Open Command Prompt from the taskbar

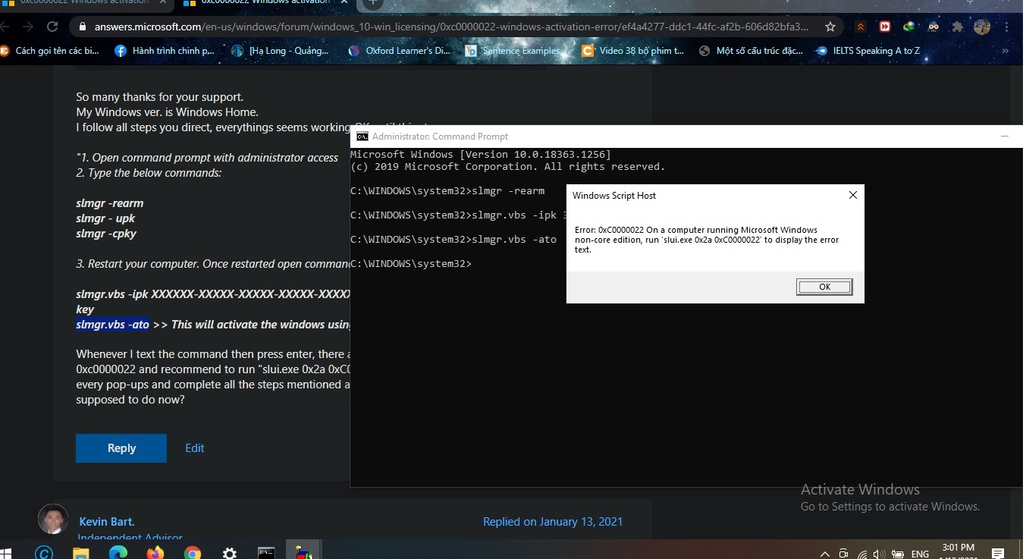265,551
